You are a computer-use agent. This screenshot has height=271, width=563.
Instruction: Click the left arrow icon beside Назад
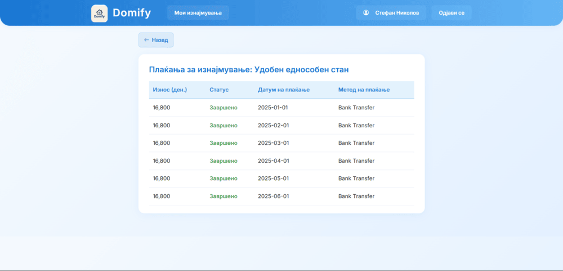146,40
